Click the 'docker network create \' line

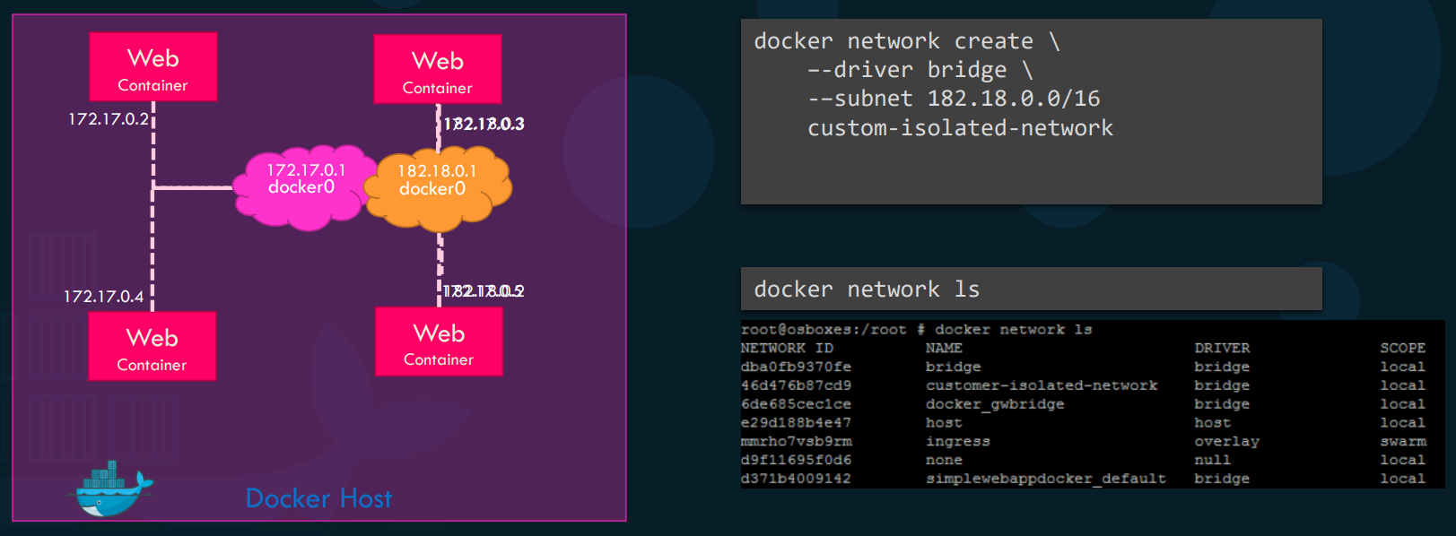pos(906,41)
